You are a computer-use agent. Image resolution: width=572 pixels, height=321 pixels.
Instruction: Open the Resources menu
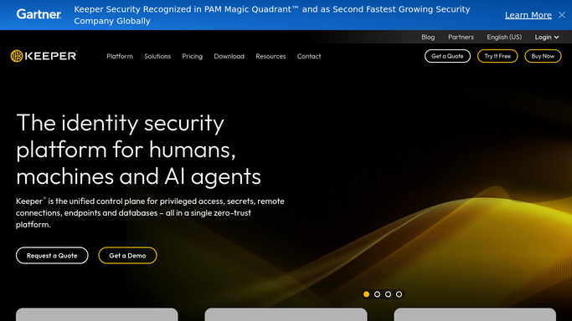[271, 56]
